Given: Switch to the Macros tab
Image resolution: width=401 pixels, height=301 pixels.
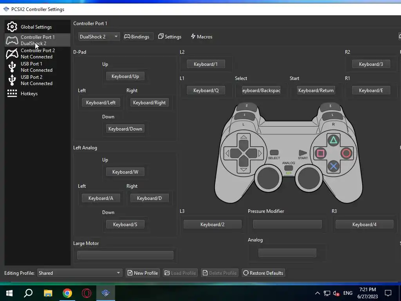Looking at the screenshot, I should coord(202,36).
